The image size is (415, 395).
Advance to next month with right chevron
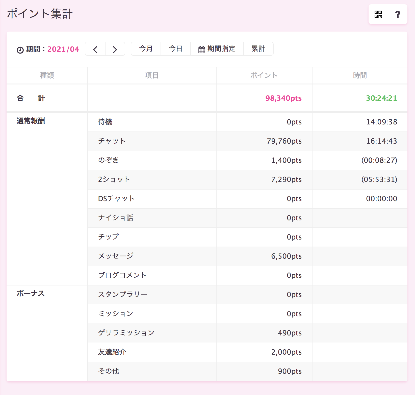click(115, 49)
